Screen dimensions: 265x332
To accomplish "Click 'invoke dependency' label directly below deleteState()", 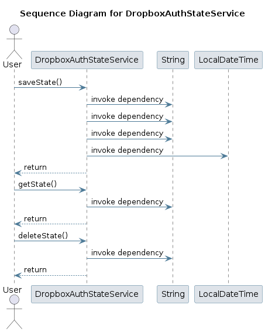I will point(127,253).
